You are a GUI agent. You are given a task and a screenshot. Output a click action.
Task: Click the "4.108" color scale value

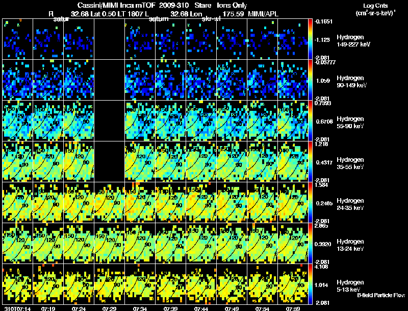click(x=322, y=267)
